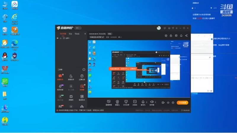This screenshot has height=133, width=237.
Task: Select the 全屏 1 source row
Action: (x=71, y=38)
